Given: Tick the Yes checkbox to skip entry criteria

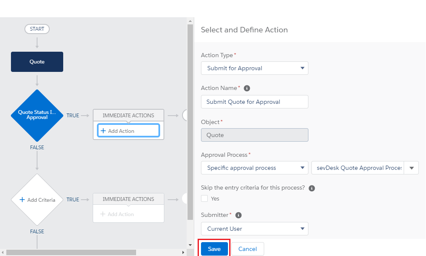Looking at the screenshot, I should coord(204,198).
